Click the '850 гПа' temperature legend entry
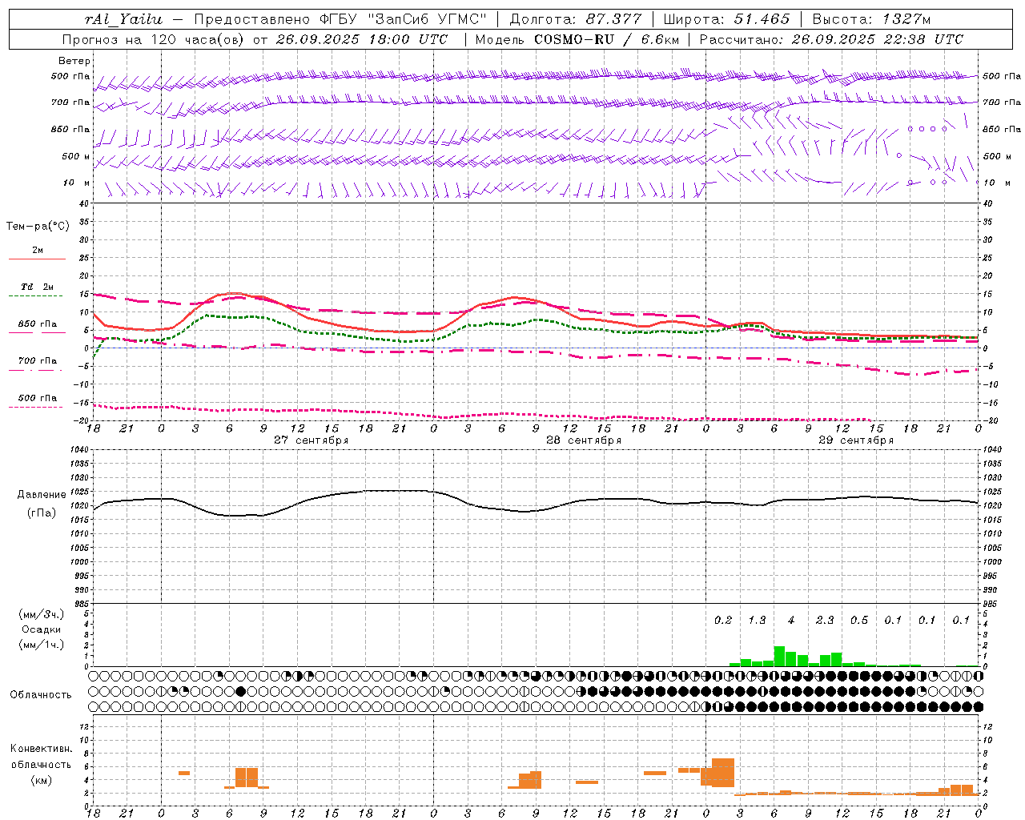This screenshot has height=820, width=1025. (38, 324)
